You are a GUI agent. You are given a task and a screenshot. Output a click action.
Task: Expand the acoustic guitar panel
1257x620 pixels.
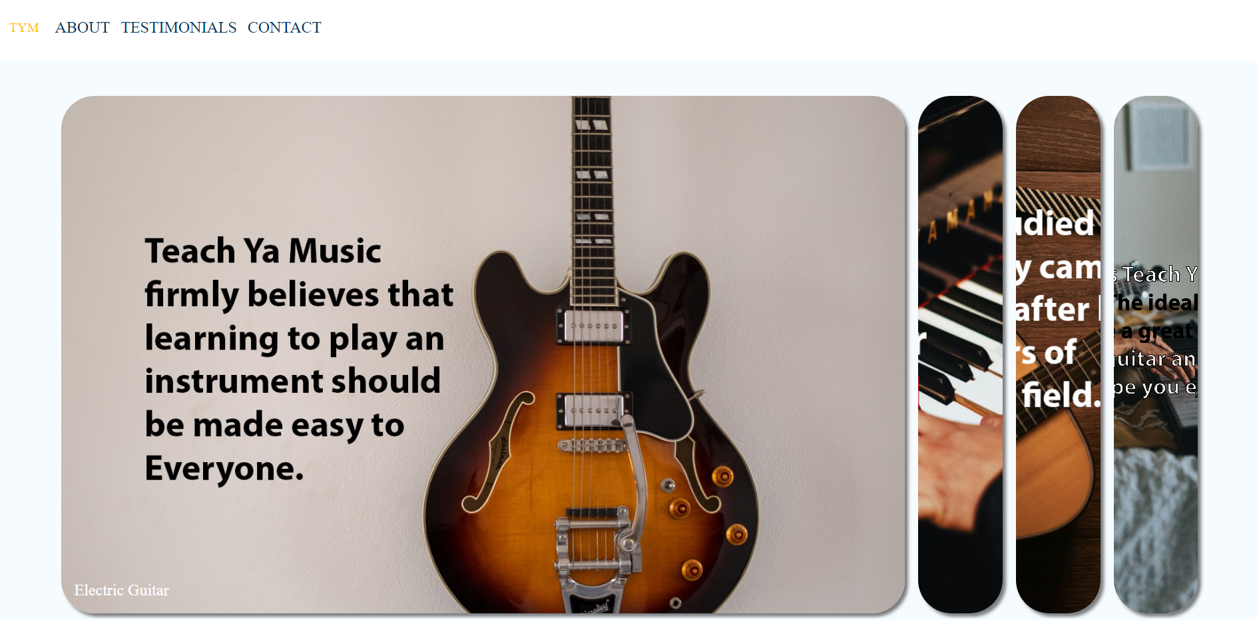(1058, 354)
